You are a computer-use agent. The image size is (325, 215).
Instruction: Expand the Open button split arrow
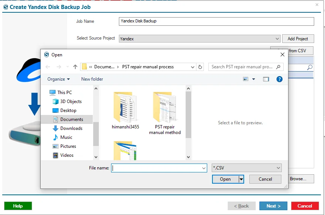click(x=241, y=179)
